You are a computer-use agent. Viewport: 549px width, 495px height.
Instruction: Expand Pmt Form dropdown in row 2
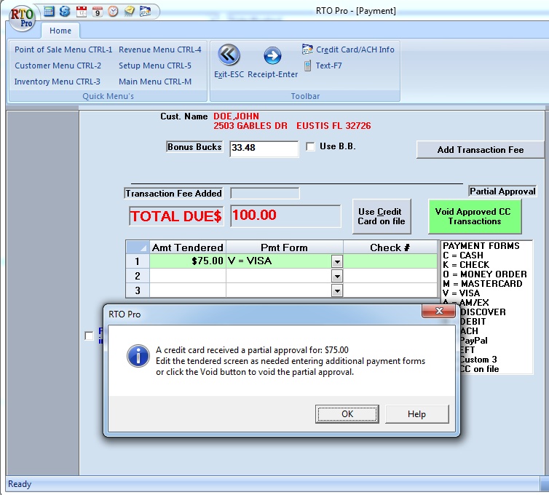tap(336, 276)
